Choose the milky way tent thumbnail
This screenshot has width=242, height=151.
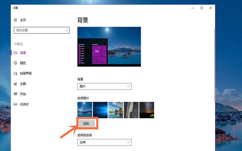(147, 110)
